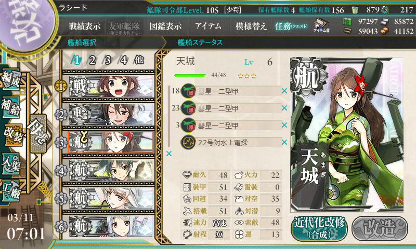Click the 近代化改修 modernization button
416x249 pixels.
click(319, 229)
